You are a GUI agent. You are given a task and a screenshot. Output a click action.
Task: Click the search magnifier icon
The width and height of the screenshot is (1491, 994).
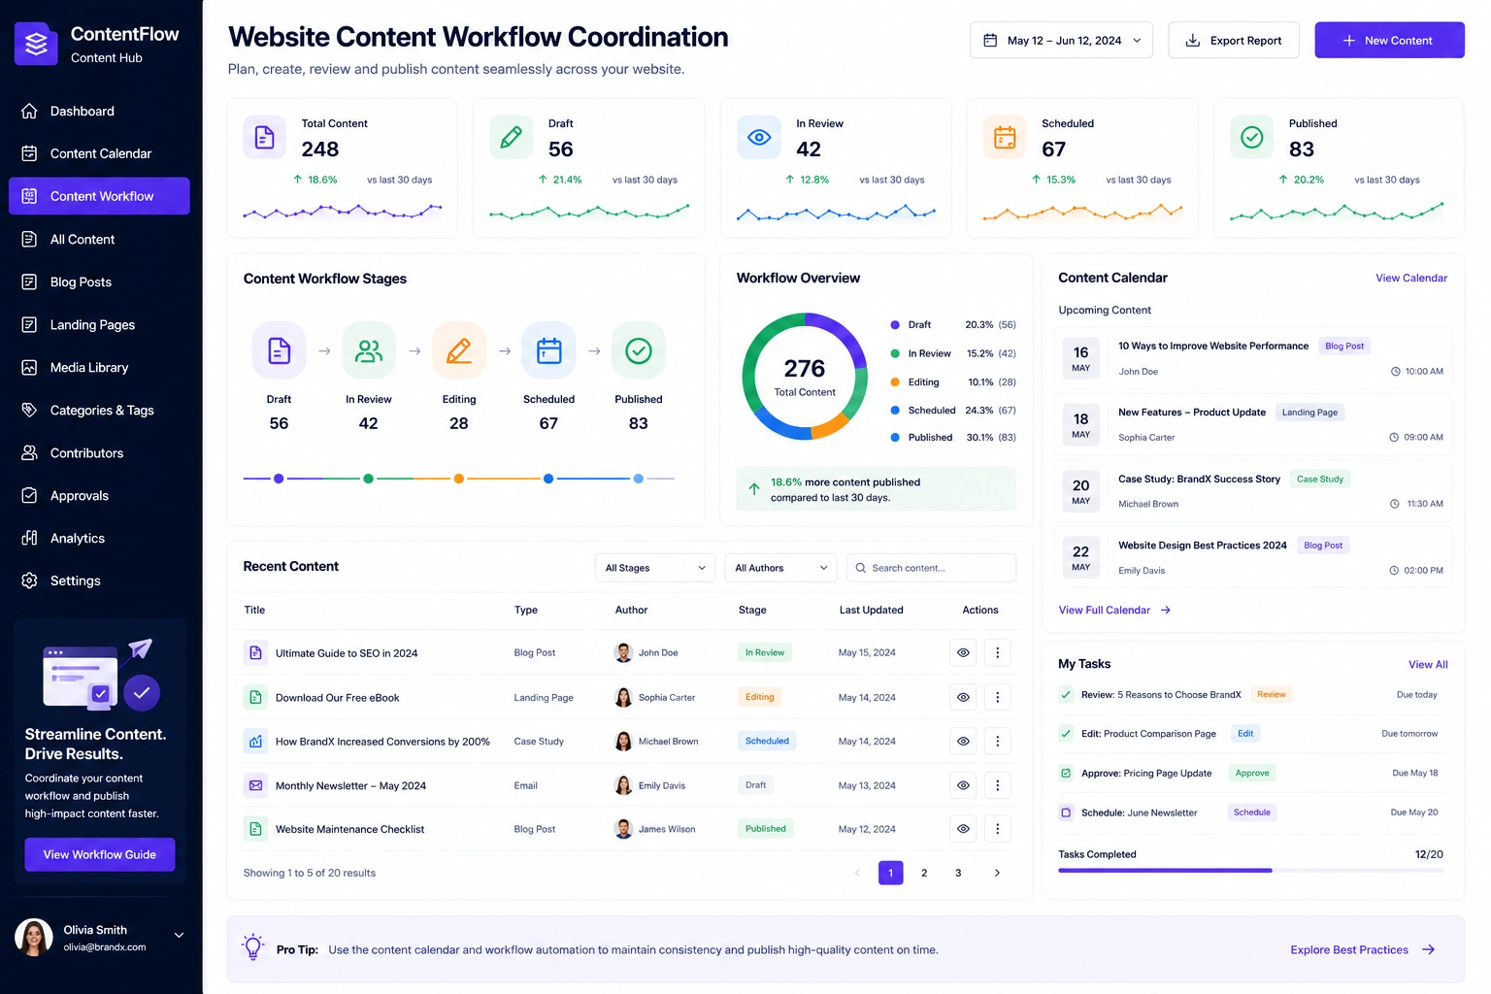click(x=860, y=568)
